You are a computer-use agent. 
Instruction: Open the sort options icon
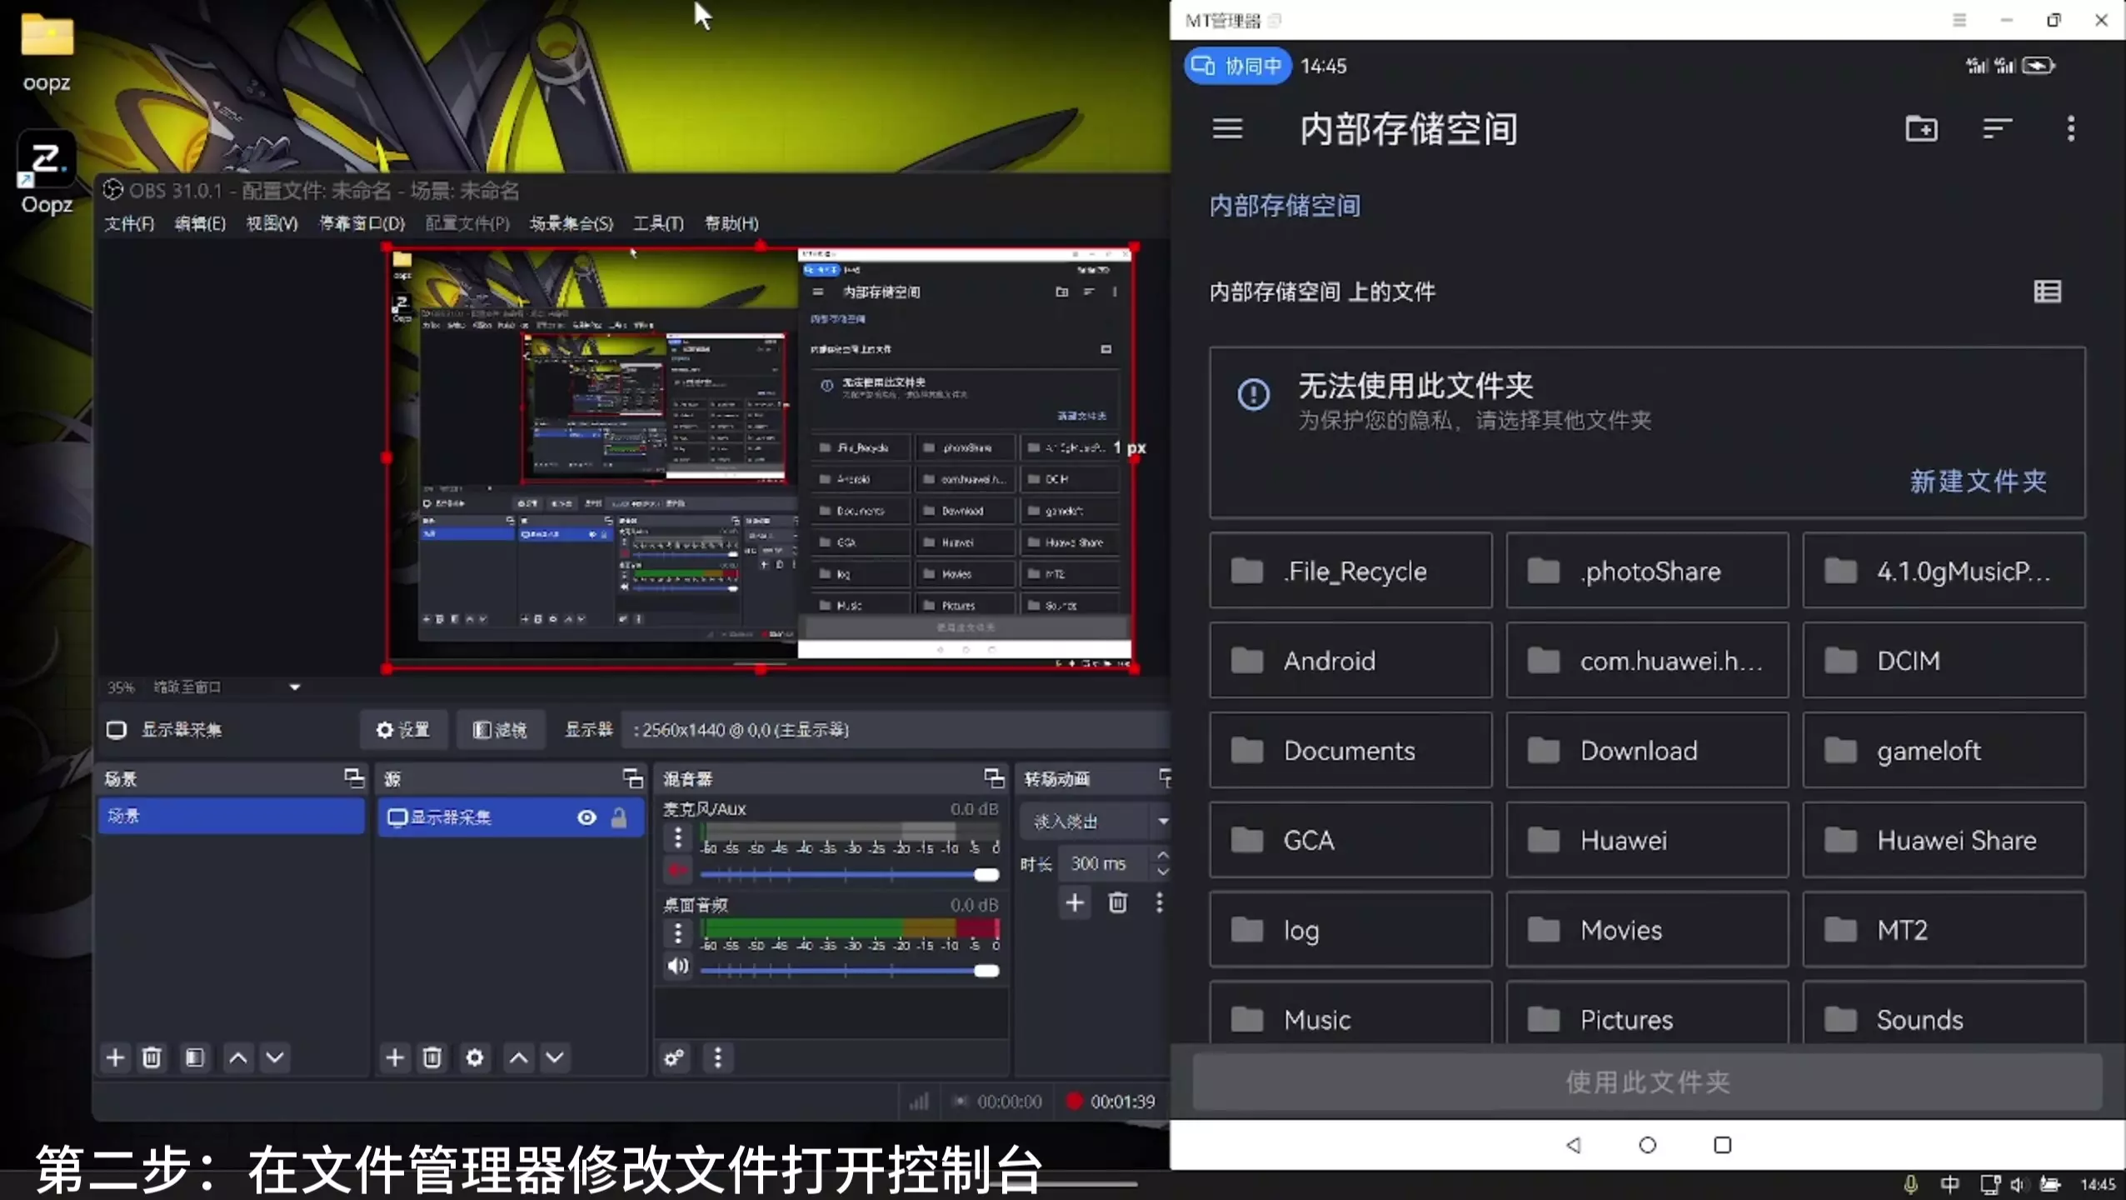[x=1997, y=129]
